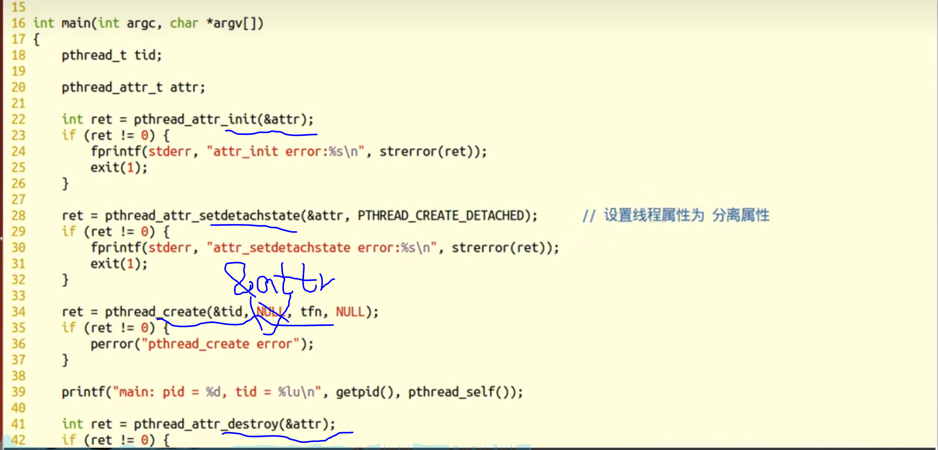Screen dimensions: 938x450
Task: Click the Chinese comment on line 28
Action: (x=676, y=215)
